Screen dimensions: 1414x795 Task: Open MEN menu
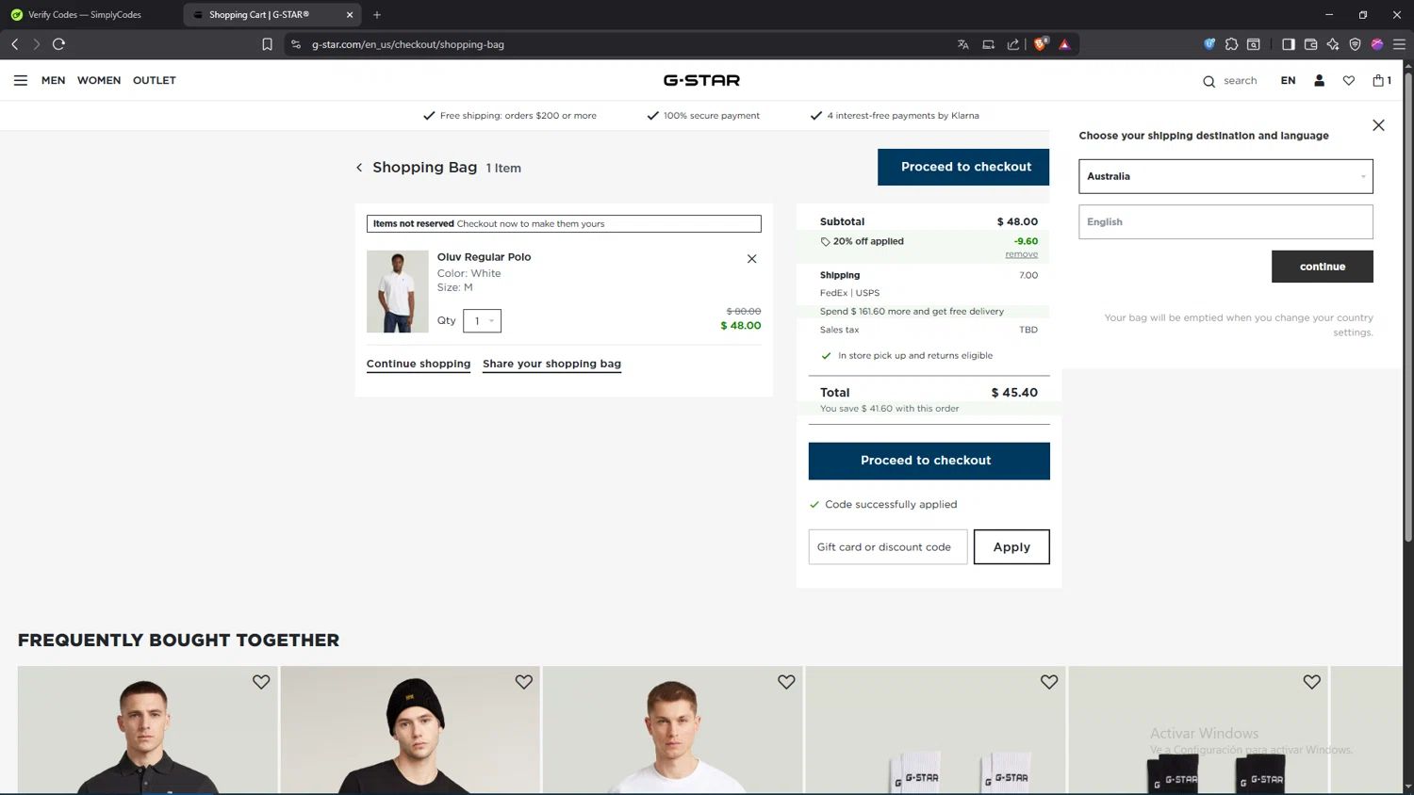coord(53,80)
